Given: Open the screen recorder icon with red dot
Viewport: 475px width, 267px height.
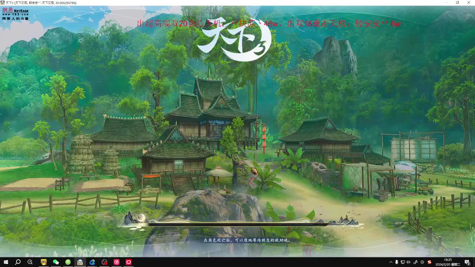Looking at the screenshot, I should (x=105, y=262).
